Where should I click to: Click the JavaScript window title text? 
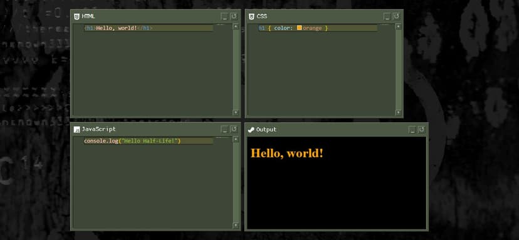tap(98, 129)
